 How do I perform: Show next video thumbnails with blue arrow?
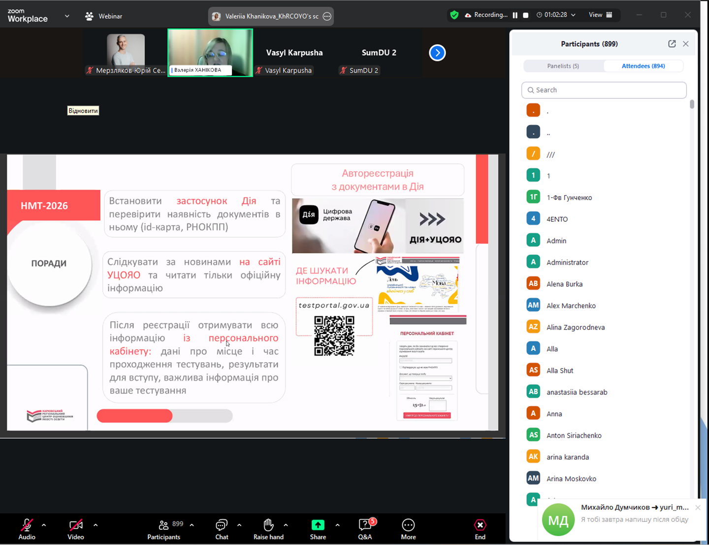pyautogui.click(x=437, y=53)
